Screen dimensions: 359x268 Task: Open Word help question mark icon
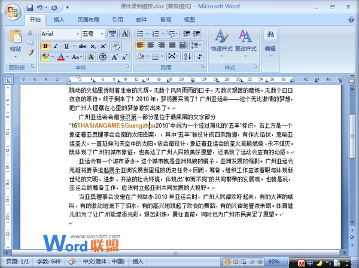[x=351, y=20]
